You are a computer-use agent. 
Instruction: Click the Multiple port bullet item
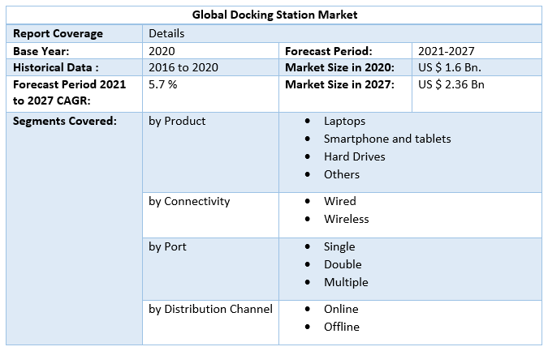(346, 282)
